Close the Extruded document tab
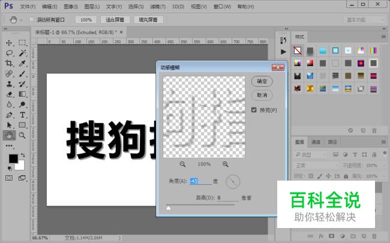Screen dimensions: 390x243 click(x=121, y=32)
